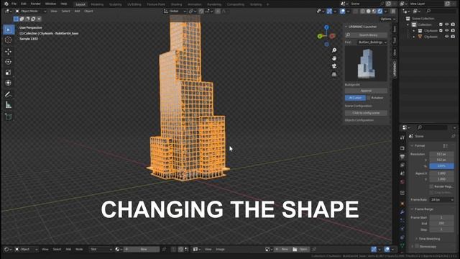Switch to solid viewport shading
460x259 pixels.
coord(369,12)
